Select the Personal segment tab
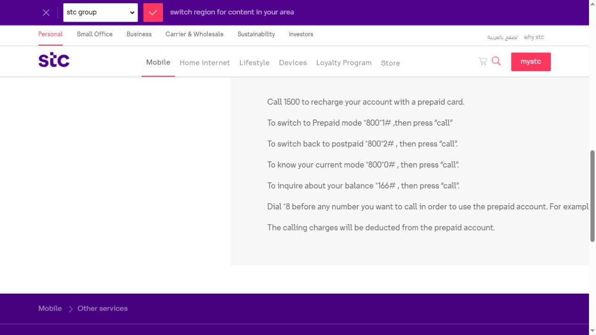The height and width of the screenshot is (335, 596). pos(50,34)
